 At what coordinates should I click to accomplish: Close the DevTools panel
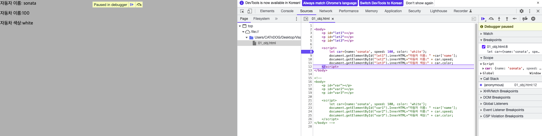538,11
